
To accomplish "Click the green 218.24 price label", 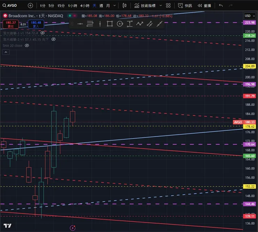I will tap(250, 36).
